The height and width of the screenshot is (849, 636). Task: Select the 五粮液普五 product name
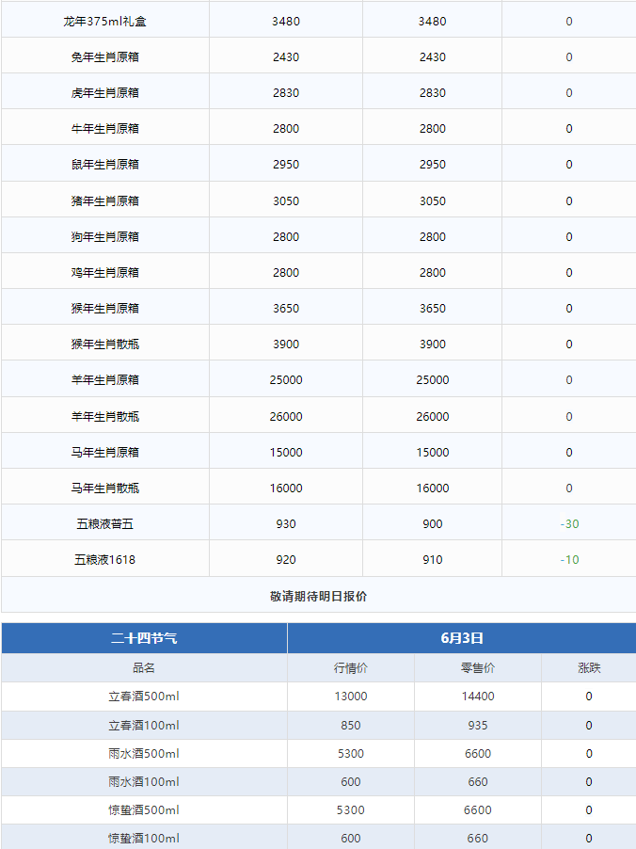105,523
